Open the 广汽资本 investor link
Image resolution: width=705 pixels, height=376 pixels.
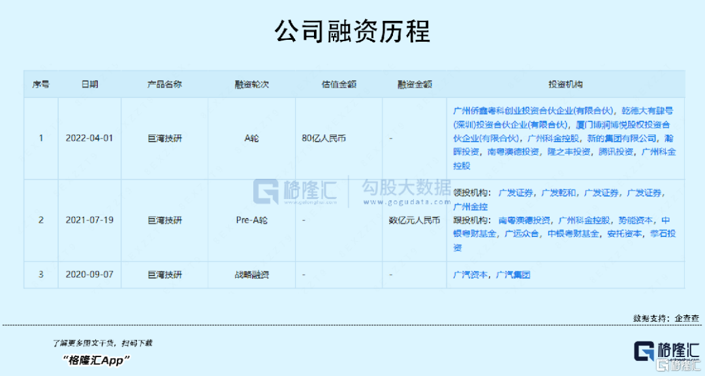click(x=470, y=275)
